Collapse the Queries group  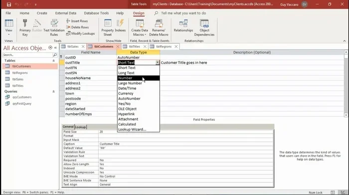[x=53, y=92]
